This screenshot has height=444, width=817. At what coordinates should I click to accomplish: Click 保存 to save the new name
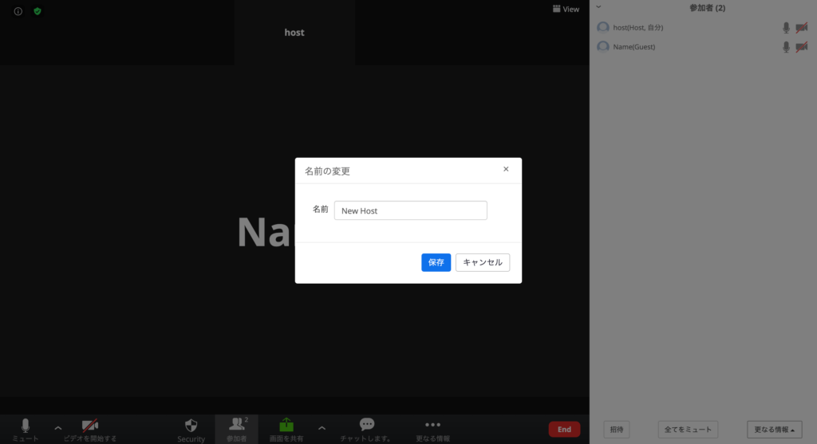(x=436, y=262)
